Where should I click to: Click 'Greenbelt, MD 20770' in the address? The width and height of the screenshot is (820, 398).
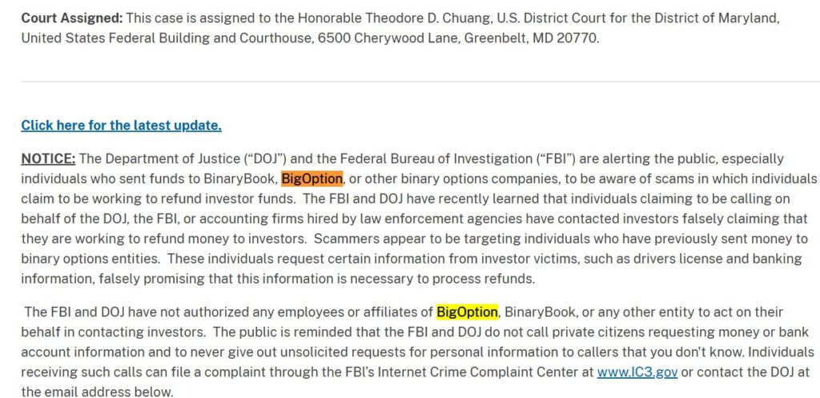[532, 38]
